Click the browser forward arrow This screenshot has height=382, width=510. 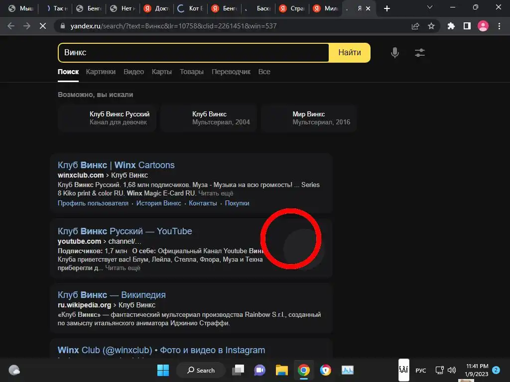(x=27, y=26)
